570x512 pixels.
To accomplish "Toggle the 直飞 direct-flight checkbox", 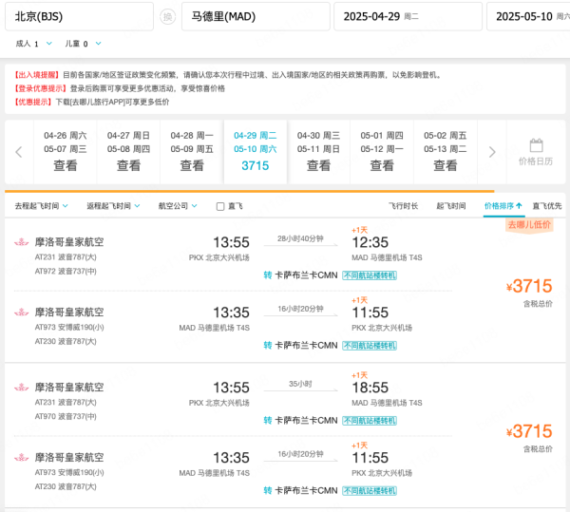I will pos(220,206).
